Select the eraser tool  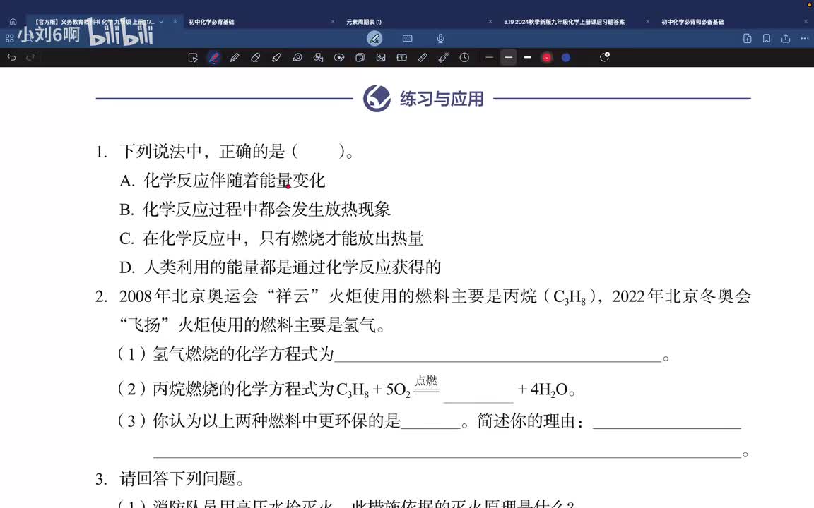(255, 58)
